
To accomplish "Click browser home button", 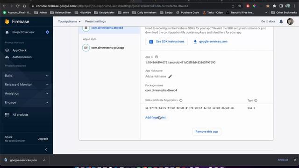I will point(24,6).
